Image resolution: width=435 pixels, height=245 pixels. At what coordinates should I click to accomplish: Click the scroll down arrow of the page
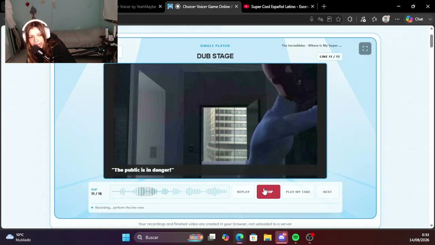pyautogui.click(x=432, y=225)
